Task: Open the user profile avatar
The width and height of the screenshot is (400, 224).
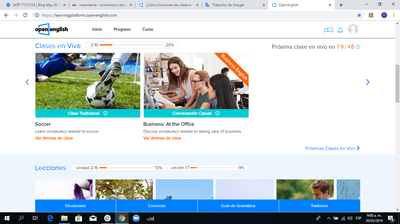Action: (x=353, y=29)
